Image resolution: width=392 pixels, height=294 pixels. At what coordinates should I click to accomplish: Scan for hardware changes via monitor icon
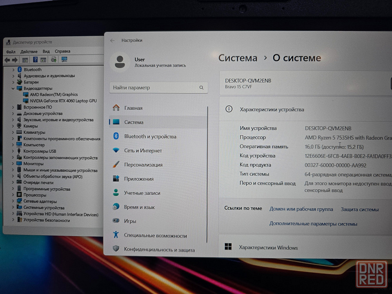64,60
